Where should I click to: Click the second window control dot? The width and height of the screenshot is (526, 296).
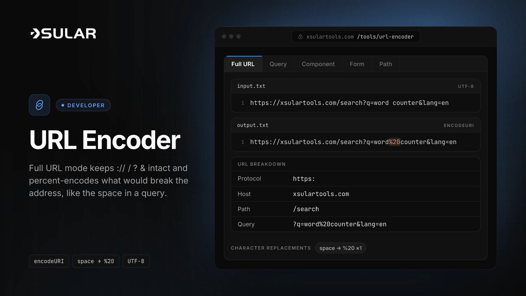coord(231,37)
